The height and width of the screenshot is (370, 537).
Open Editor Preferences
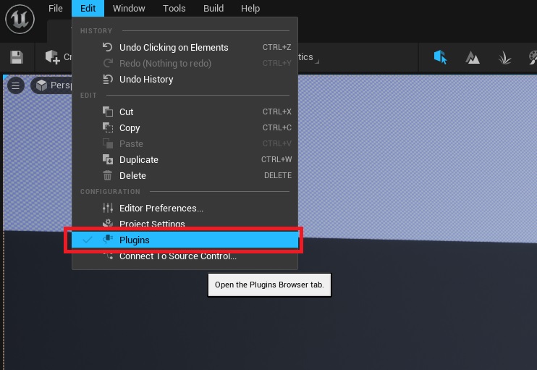coord(161,209)
